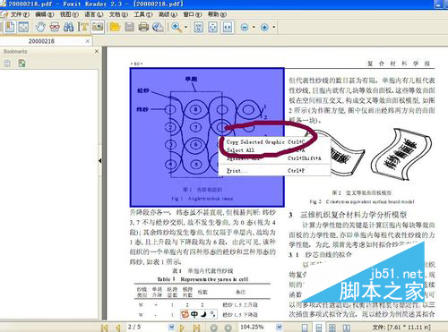Click the blue minus zoom out button
The width and height of the screenshot is (448, 332).
tap(245, 27)
